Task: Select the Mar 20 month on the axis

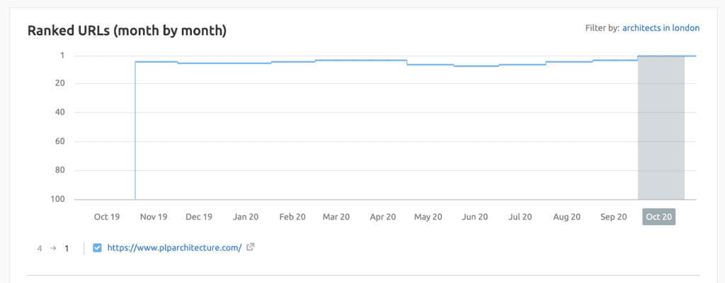Action: click(336, 217)
